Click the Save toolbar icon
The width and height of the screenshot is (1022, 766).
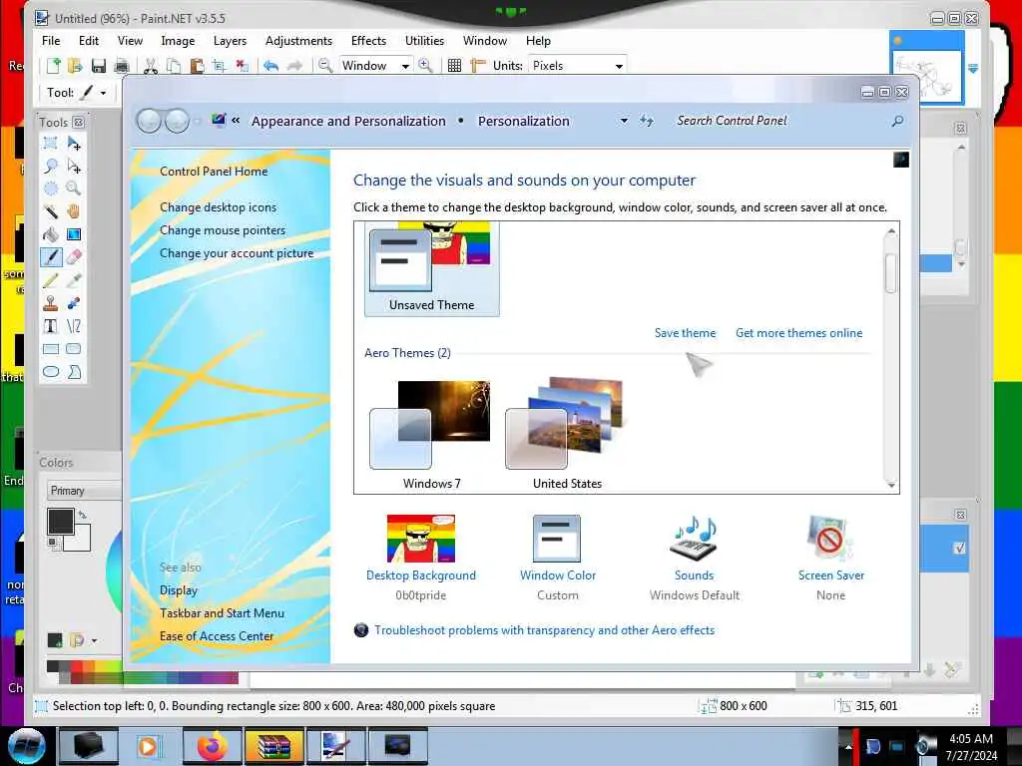pos(99,65)
